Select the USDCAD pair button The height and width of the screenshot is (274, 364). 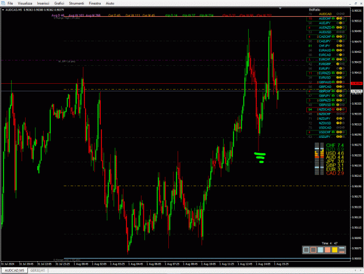point(325,128)
